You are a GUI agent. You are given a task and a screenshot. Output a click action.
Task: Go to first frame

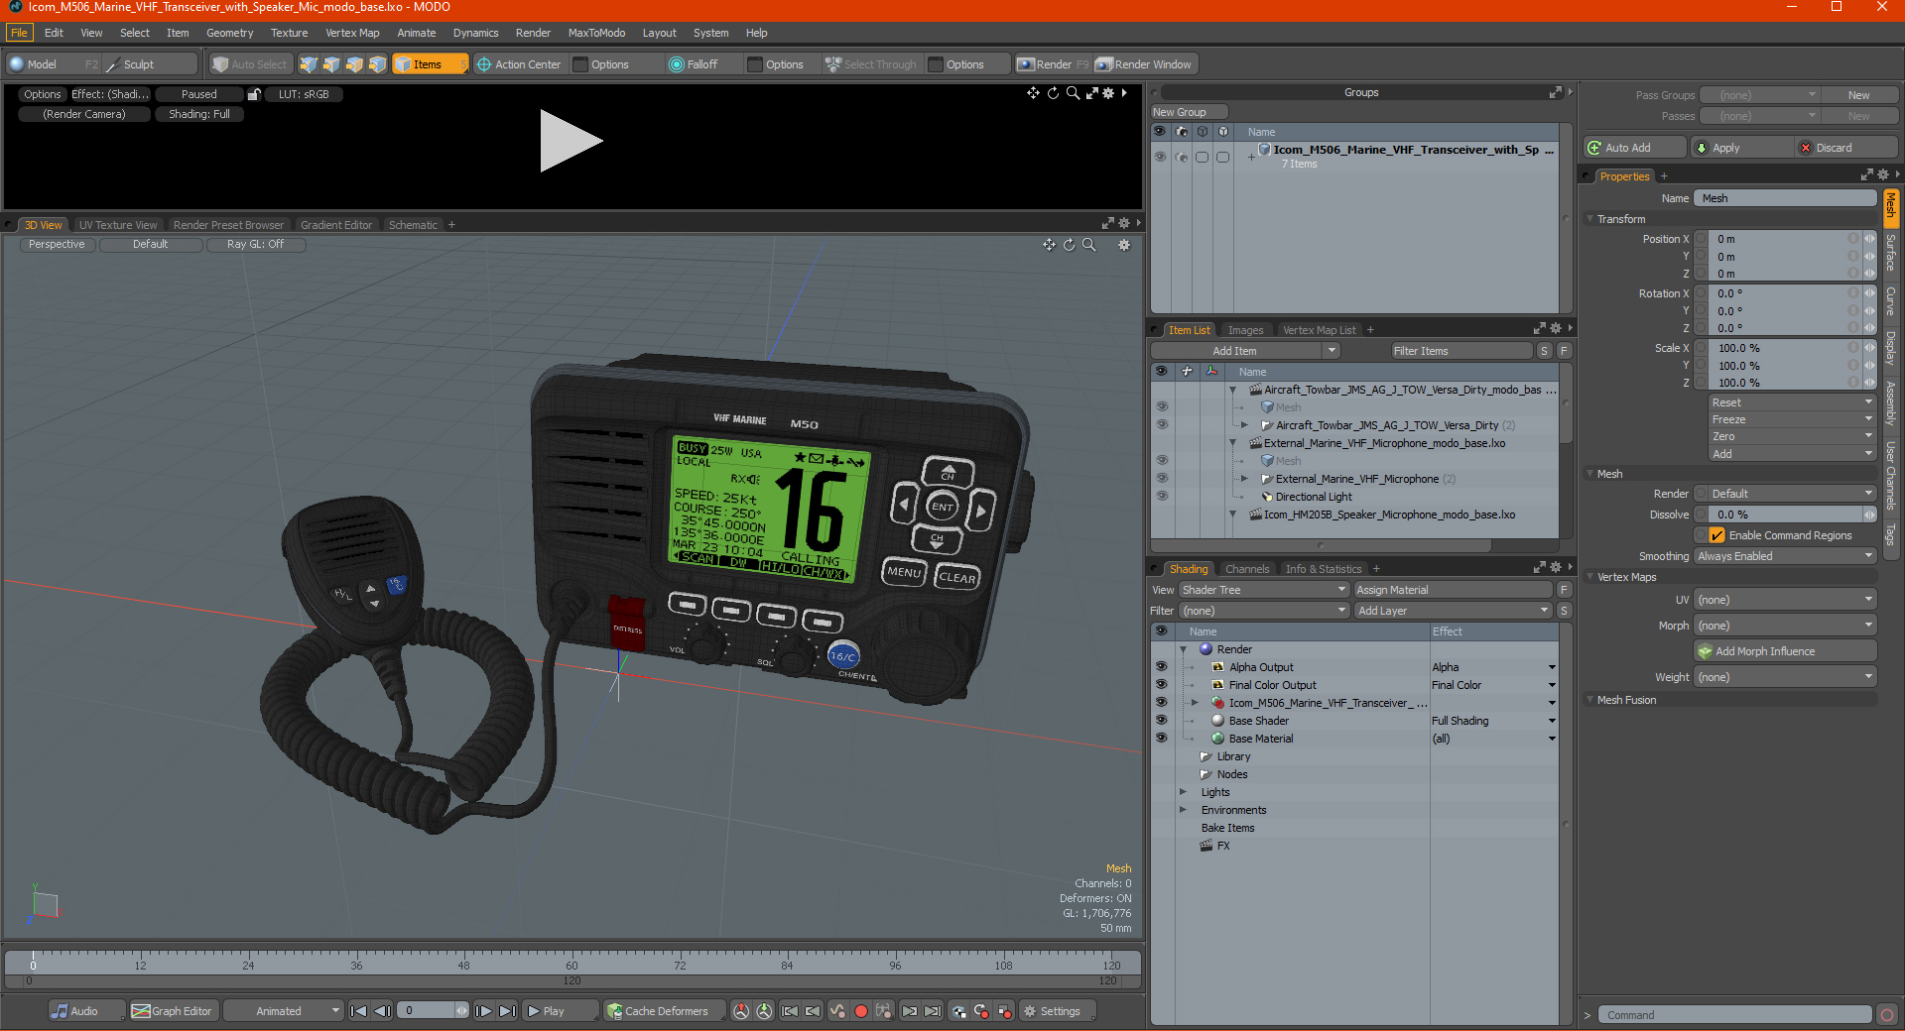pos(358,1011)
